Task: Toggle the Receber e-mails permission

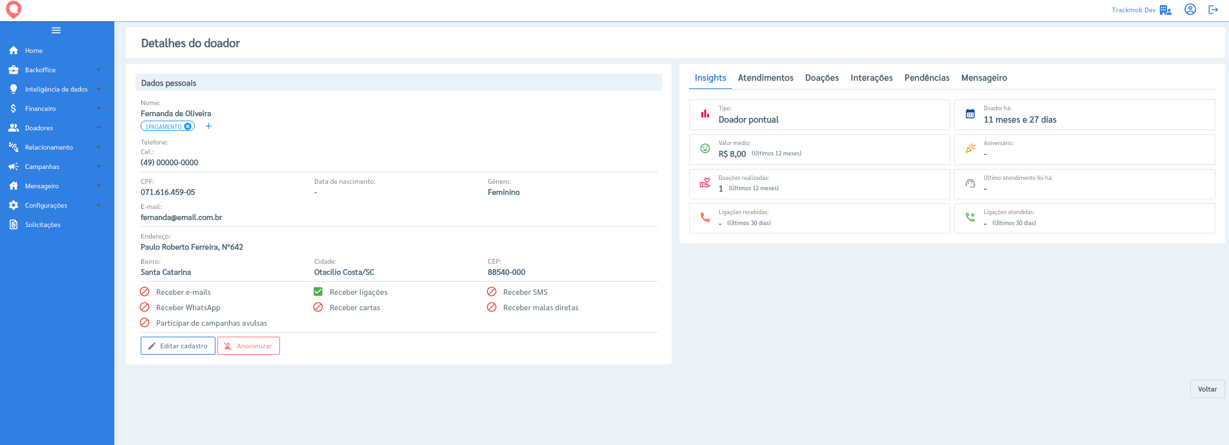Action: (145, 292)
